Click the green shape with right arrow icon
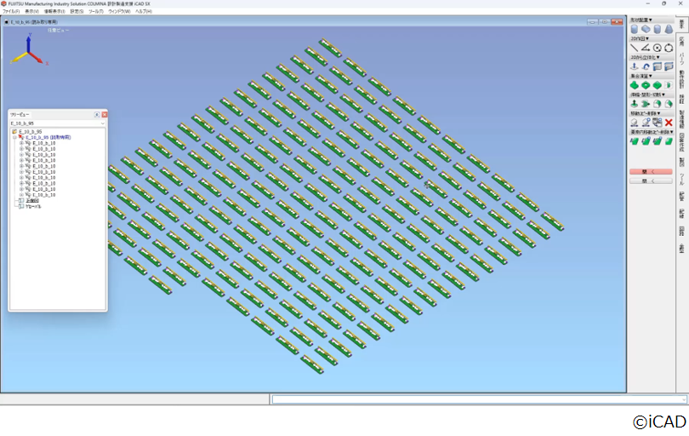This screenshot has width=689, height=436. (646, 104)
